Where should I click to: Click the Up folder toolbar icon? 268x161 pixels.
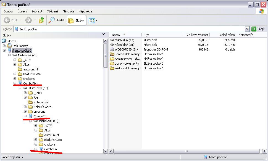tap(42, 20)
